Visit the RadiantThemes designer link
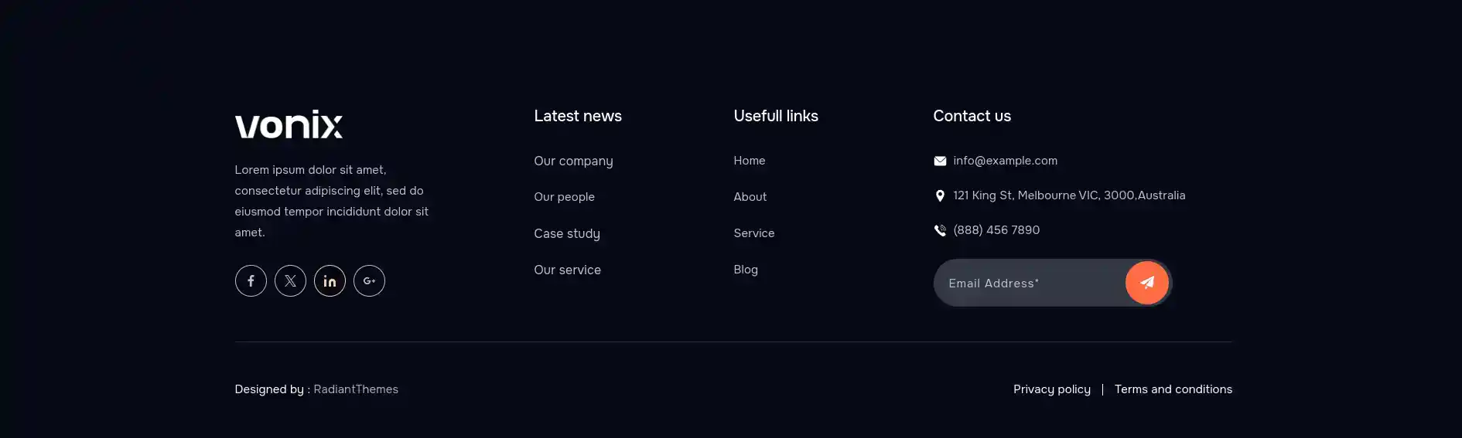This screenshot has width=1462, height=438. 356,389
